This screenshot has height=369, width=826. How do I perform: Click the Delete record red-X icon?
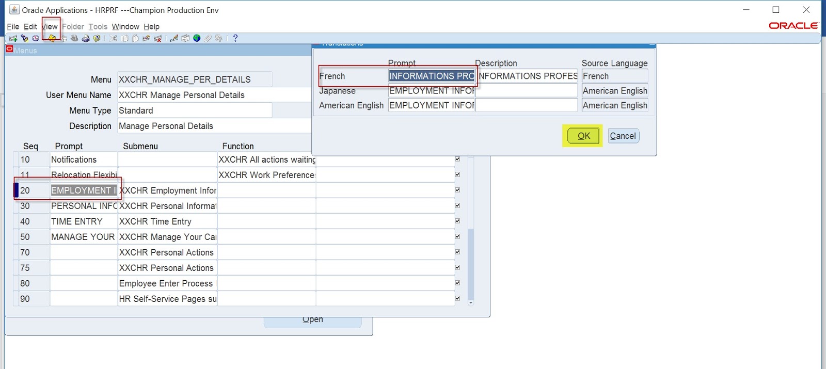click(157, 38)
